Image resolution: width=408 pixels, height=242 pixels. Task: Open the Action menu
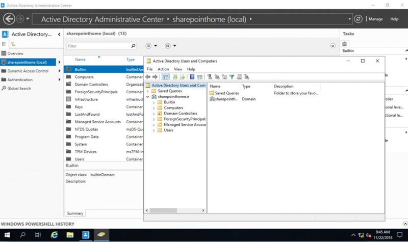coord(163,69)
